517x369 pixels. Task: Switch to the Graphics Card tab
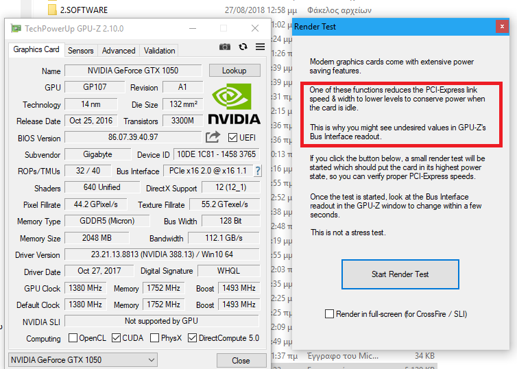[36, 49]
